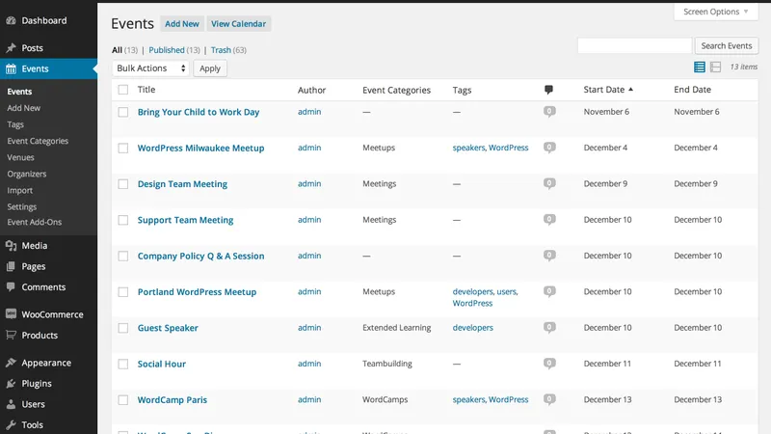This screenshot has width=771, height=434.
Task: Expand the Screen Options panel
Action: tap(715, 12)
